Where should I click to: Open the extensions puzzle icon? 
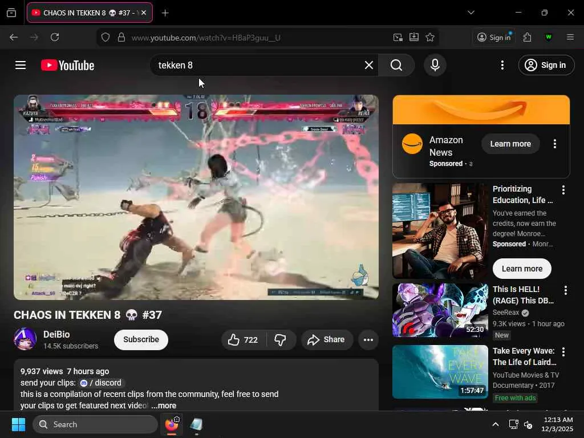[527, 37]
